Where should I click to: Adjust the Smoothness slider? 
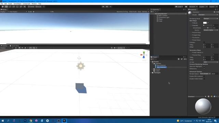click(x=208, y=28)
